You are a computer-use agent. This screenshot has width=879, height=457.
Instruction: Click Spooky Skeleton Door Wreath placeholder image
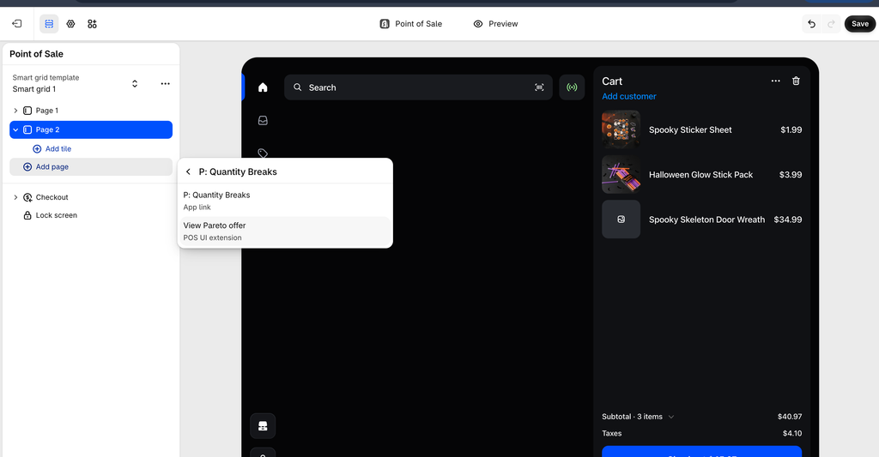621,219
